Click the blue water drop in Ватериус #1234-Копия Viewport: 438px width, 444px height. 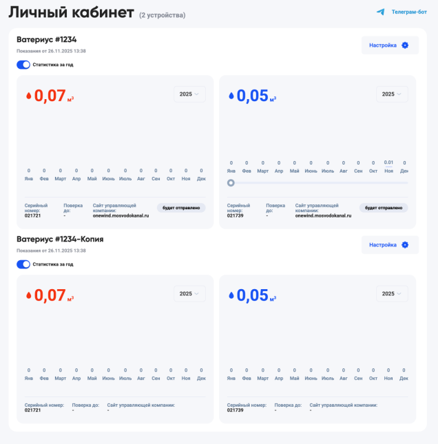point(231,295)
